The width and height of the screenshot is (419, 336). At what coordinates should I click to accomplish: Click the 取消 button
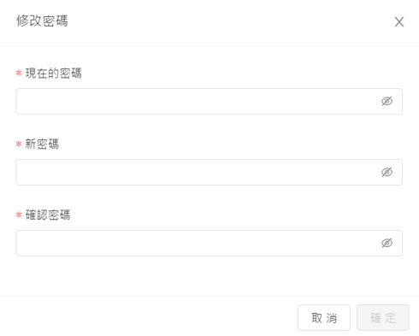click(x=324, y=317)
